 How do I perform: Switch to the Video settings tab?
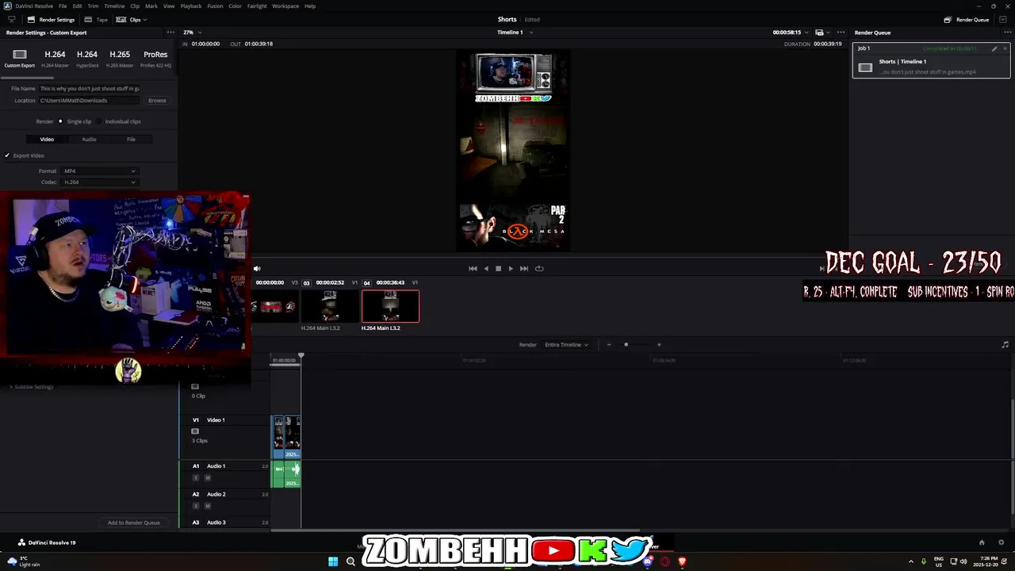(47, 139)
